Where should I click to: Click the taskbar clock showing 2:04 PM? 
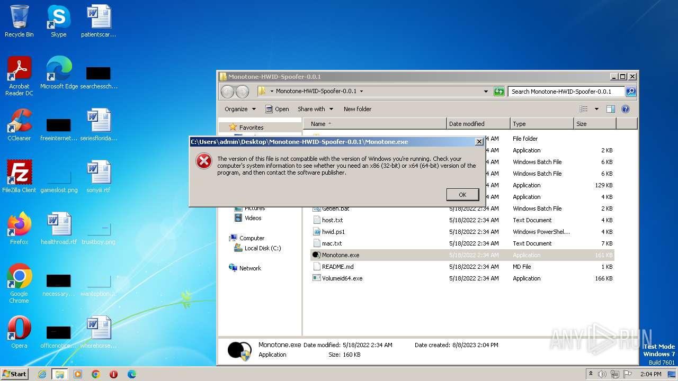click(650, 374)
